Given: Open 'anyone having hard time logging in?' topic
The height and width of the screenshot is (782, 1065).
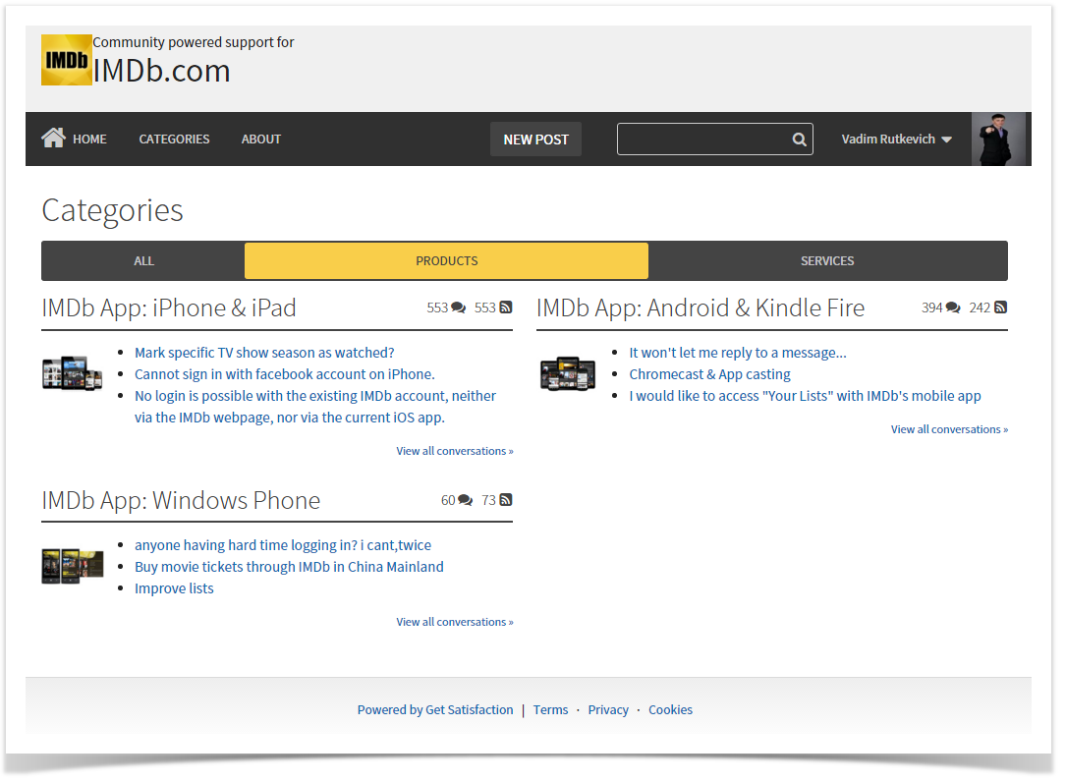Looking at the screenshot, I should pos(283,545).
